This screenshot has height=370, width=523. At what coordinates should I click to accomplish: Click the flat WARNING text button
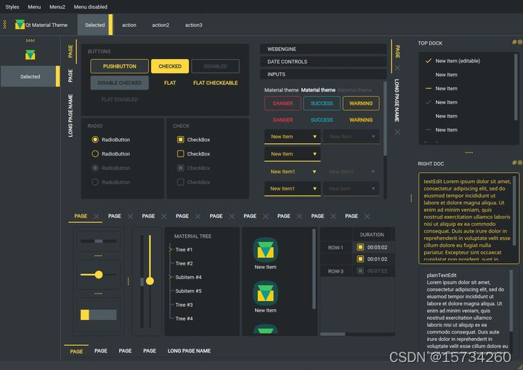(x=361, y=120)
